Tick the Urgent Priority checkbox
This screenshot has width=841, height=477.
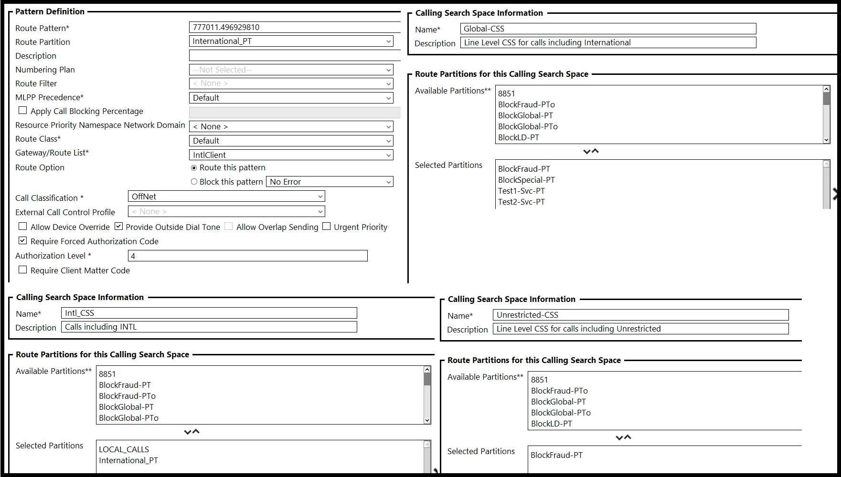(x=327, y=227)
